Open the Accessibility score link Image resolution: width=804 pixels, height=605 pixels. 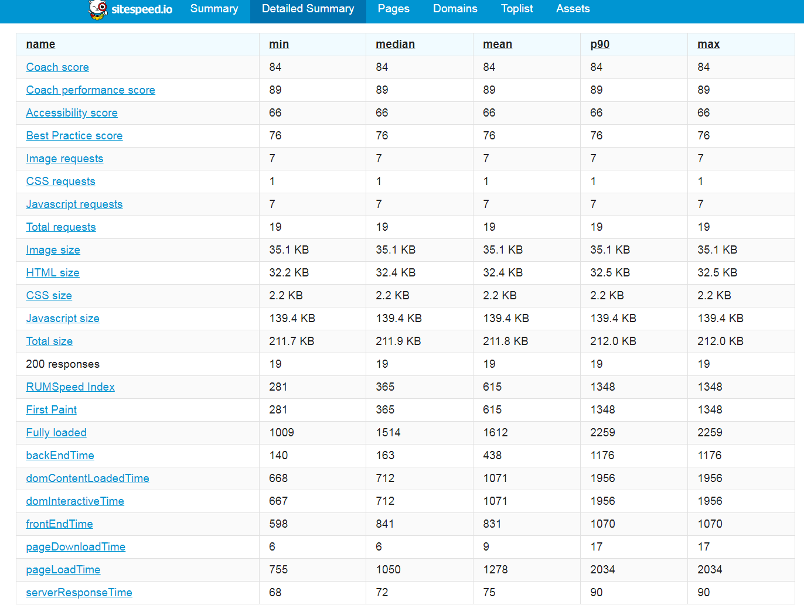coord(72,113)
